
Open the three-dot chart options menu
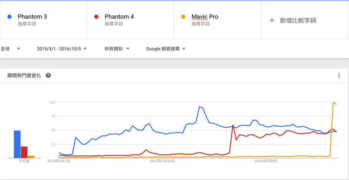click(x=339, y=75)
